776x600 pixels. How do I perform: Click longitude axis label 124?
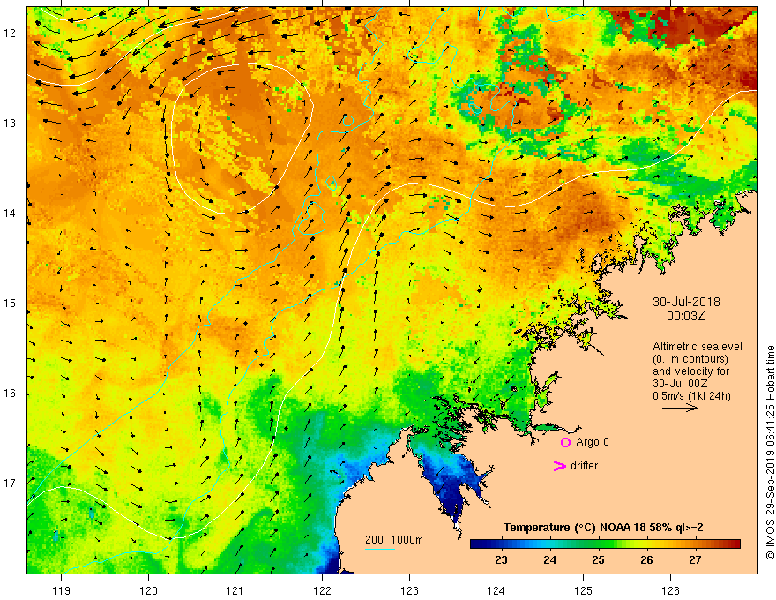click(496, 590)
